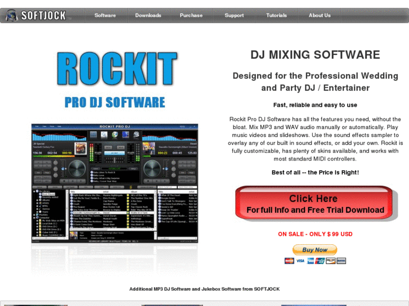
Task: Open the Tutorials nav item
Action: 276,15
